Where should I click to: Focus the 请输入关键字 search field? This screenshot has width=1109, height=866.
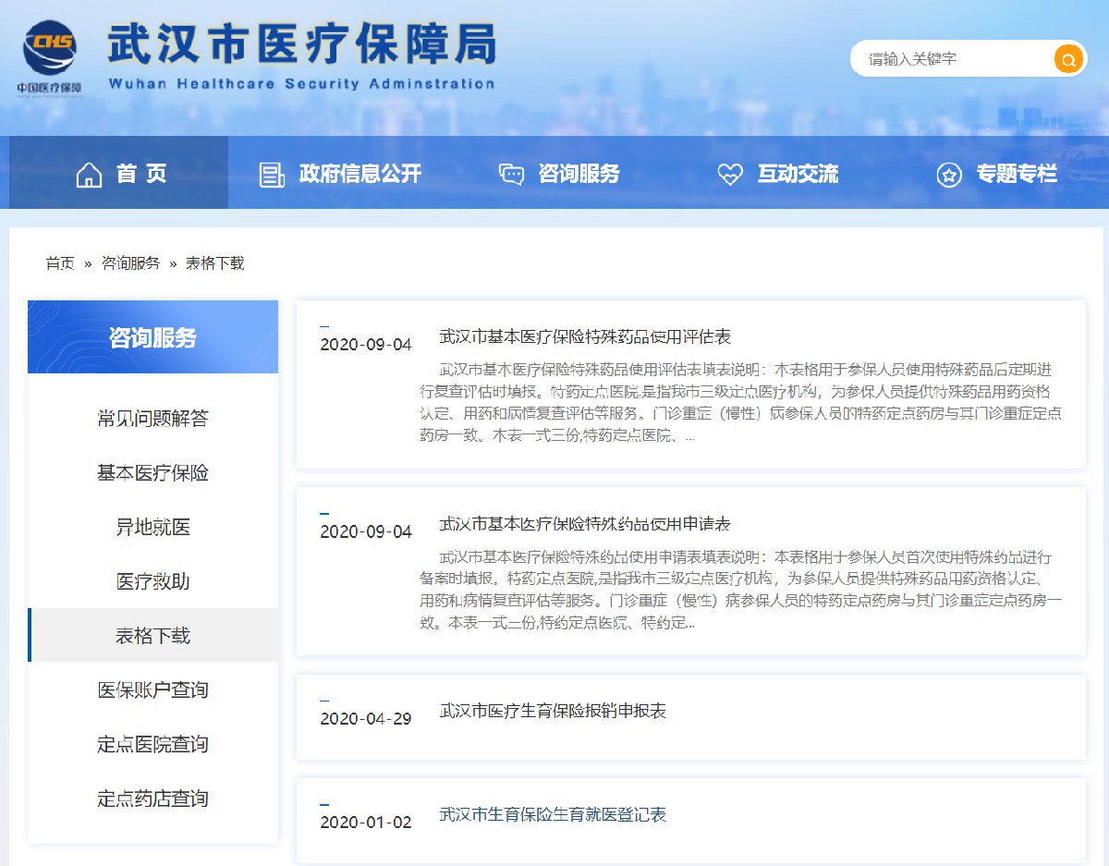click(x=952, y=59)
